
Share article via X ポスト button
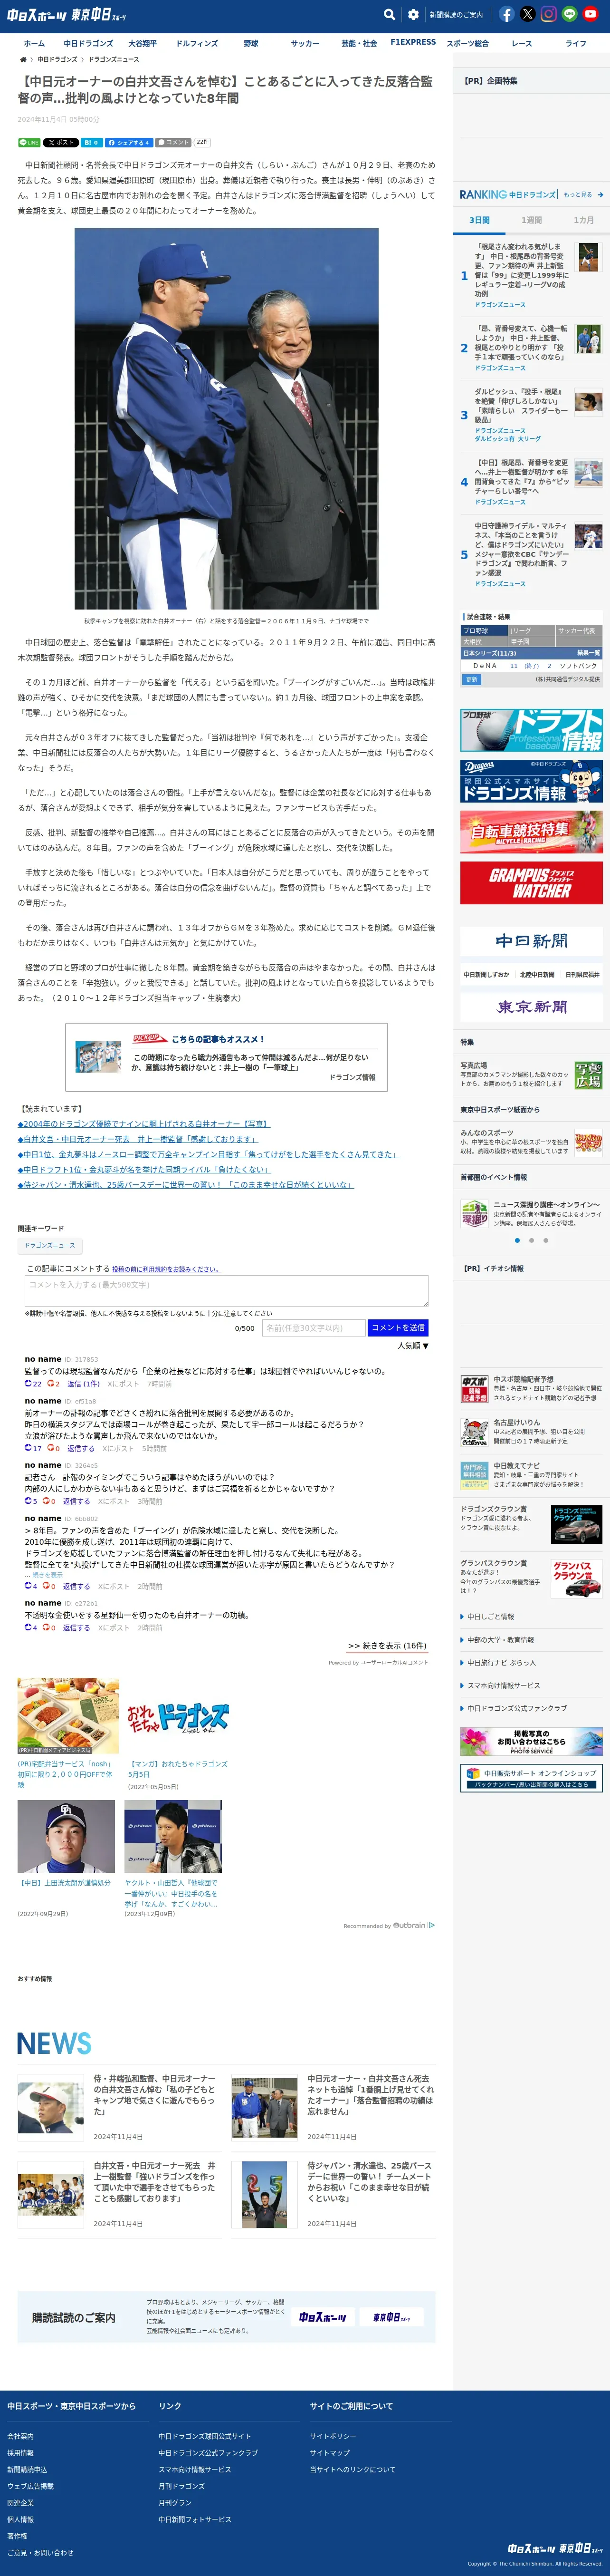point(60,143)
